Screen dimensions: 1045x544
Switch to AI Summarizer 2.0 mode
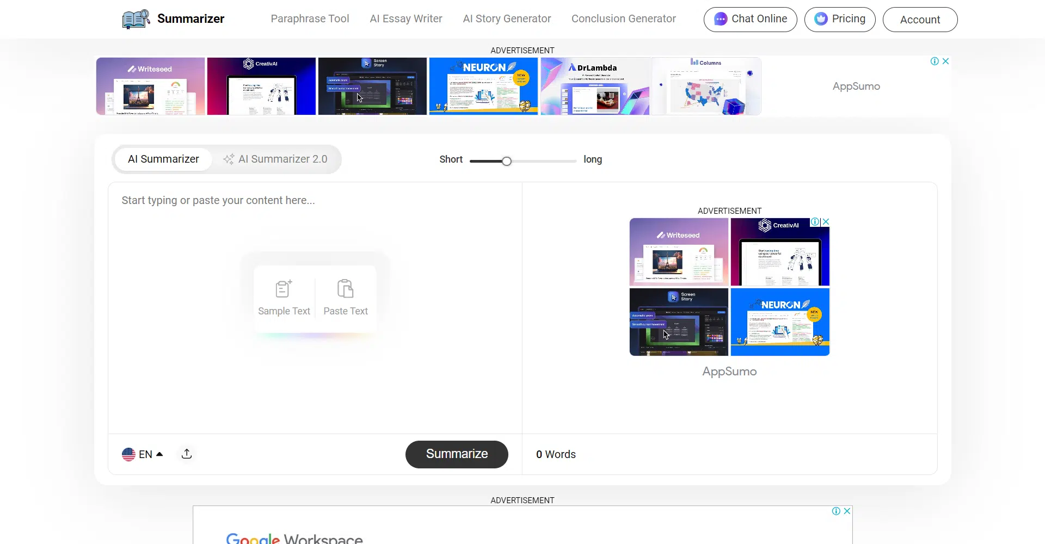(275, 159)
